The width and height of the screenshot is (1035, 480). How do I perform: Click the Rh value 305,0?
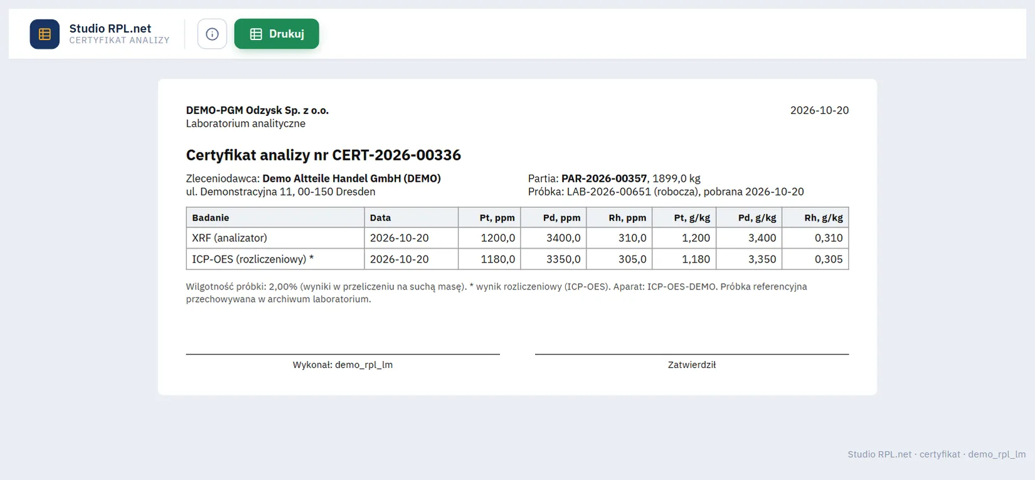pyautogui.click(x=632, y=259)
